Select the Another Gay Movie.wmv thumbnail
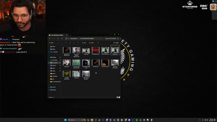Viewport: 217px width, 122px height. 66,50
